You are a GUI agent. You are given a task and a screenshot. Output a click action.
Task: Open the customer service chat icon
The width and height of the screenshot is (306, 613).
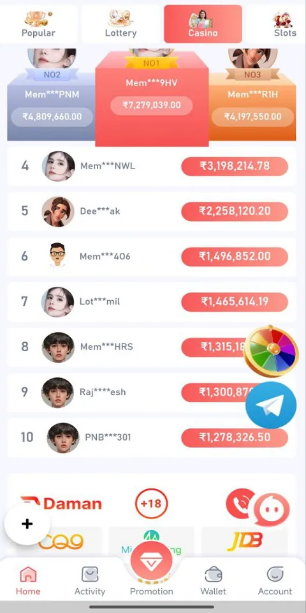[272, 510]
